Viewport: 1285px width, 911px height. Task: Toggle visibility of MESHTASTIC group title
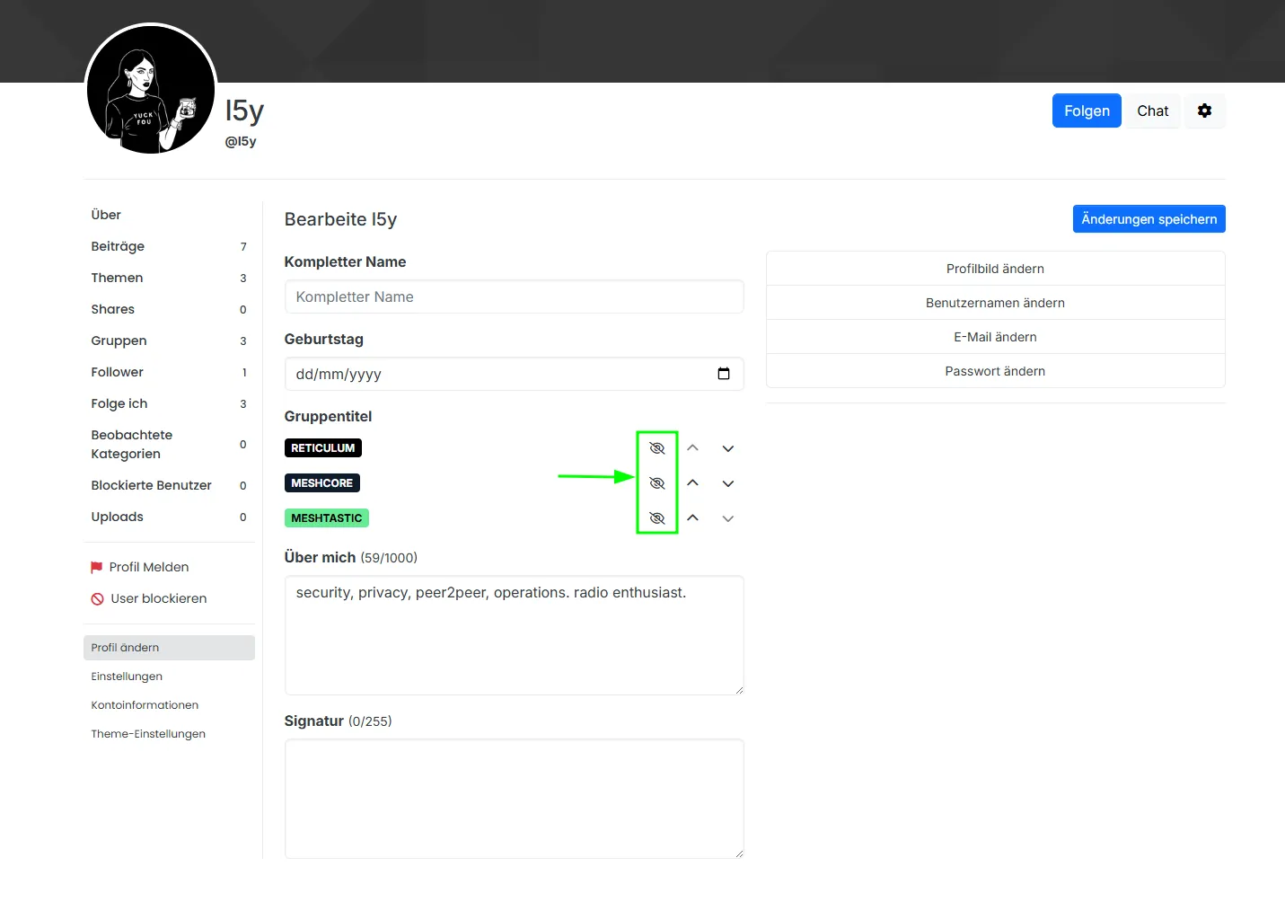point(656,518)
